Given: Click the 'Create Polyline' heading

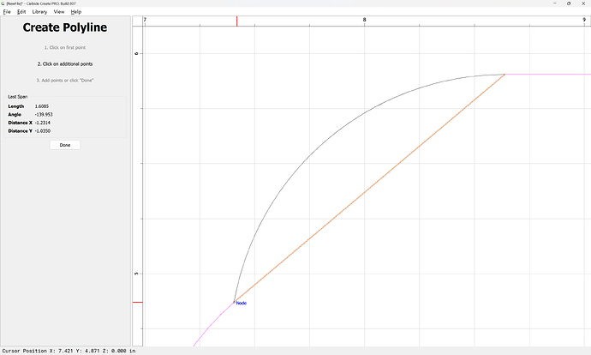Looking at the screenshot, I should pyautogui.click(x=65, y=27).
